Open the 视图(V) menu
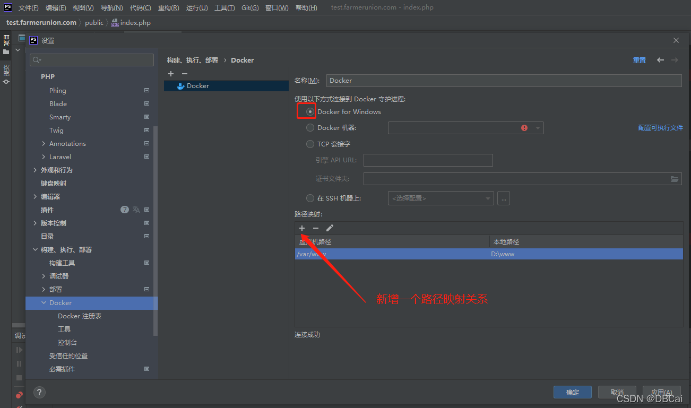This screenshot has width=691, height=408. [83, 8]
